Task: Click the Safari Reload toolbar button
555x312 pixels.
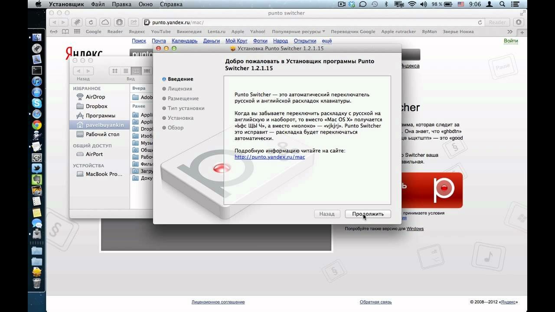Action: [91, 23]
